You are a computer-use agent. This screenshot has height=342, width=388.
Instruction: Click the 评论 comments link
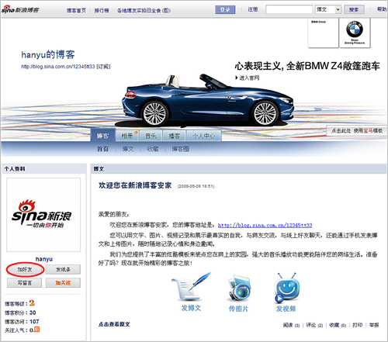314,325
